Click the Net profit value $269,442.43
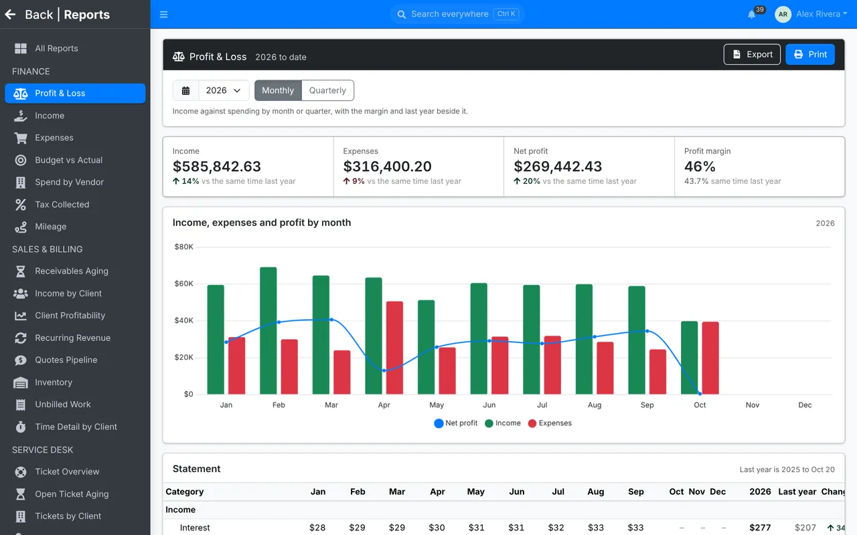Viewport: 857px width, 535px height. (558, 167)
